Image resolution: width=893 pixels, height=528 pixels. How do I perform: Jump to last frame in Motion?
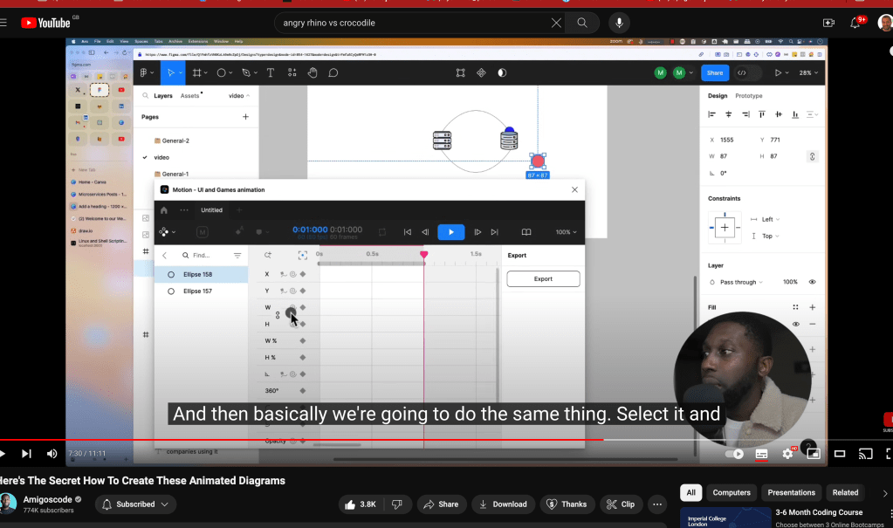(494, 232)
